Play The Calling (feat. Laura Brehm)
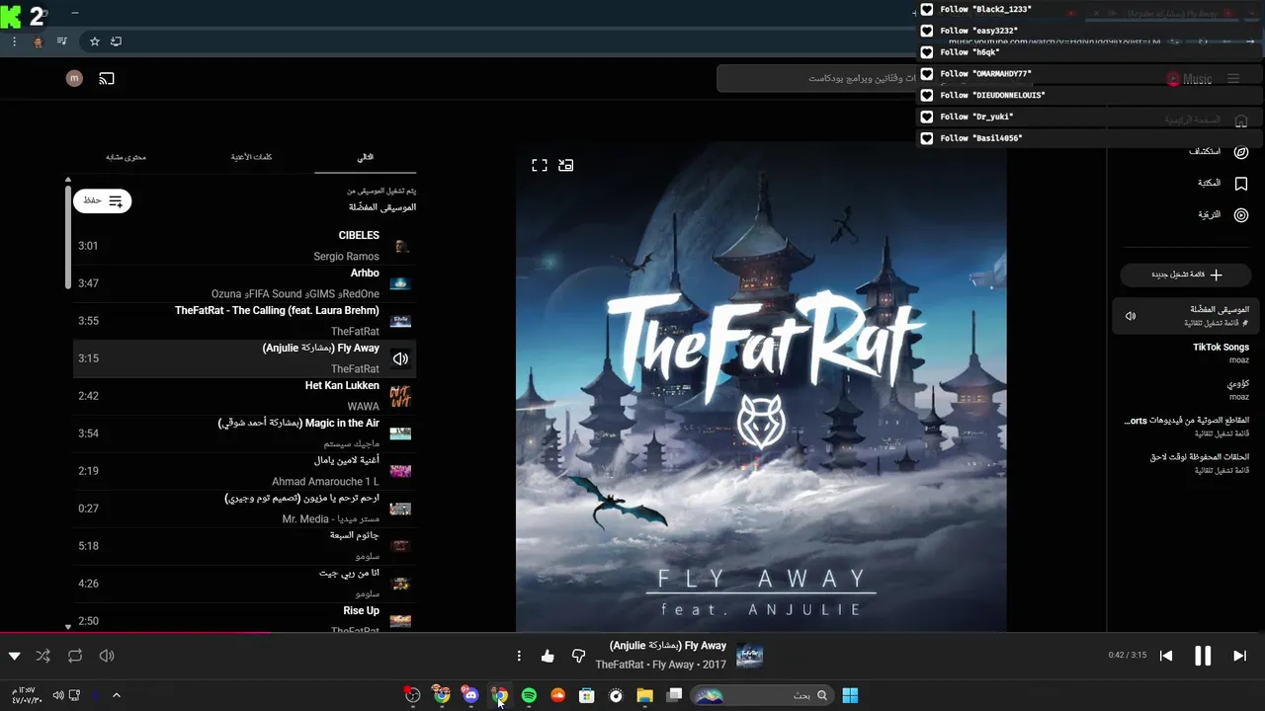1265x711 pixels. coord(244,321)
